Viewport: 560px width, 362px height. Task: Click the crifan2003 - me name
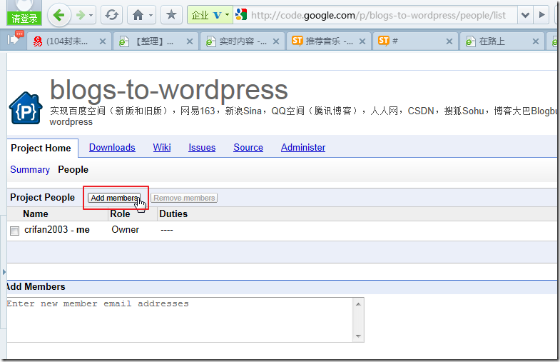[57, 229]
